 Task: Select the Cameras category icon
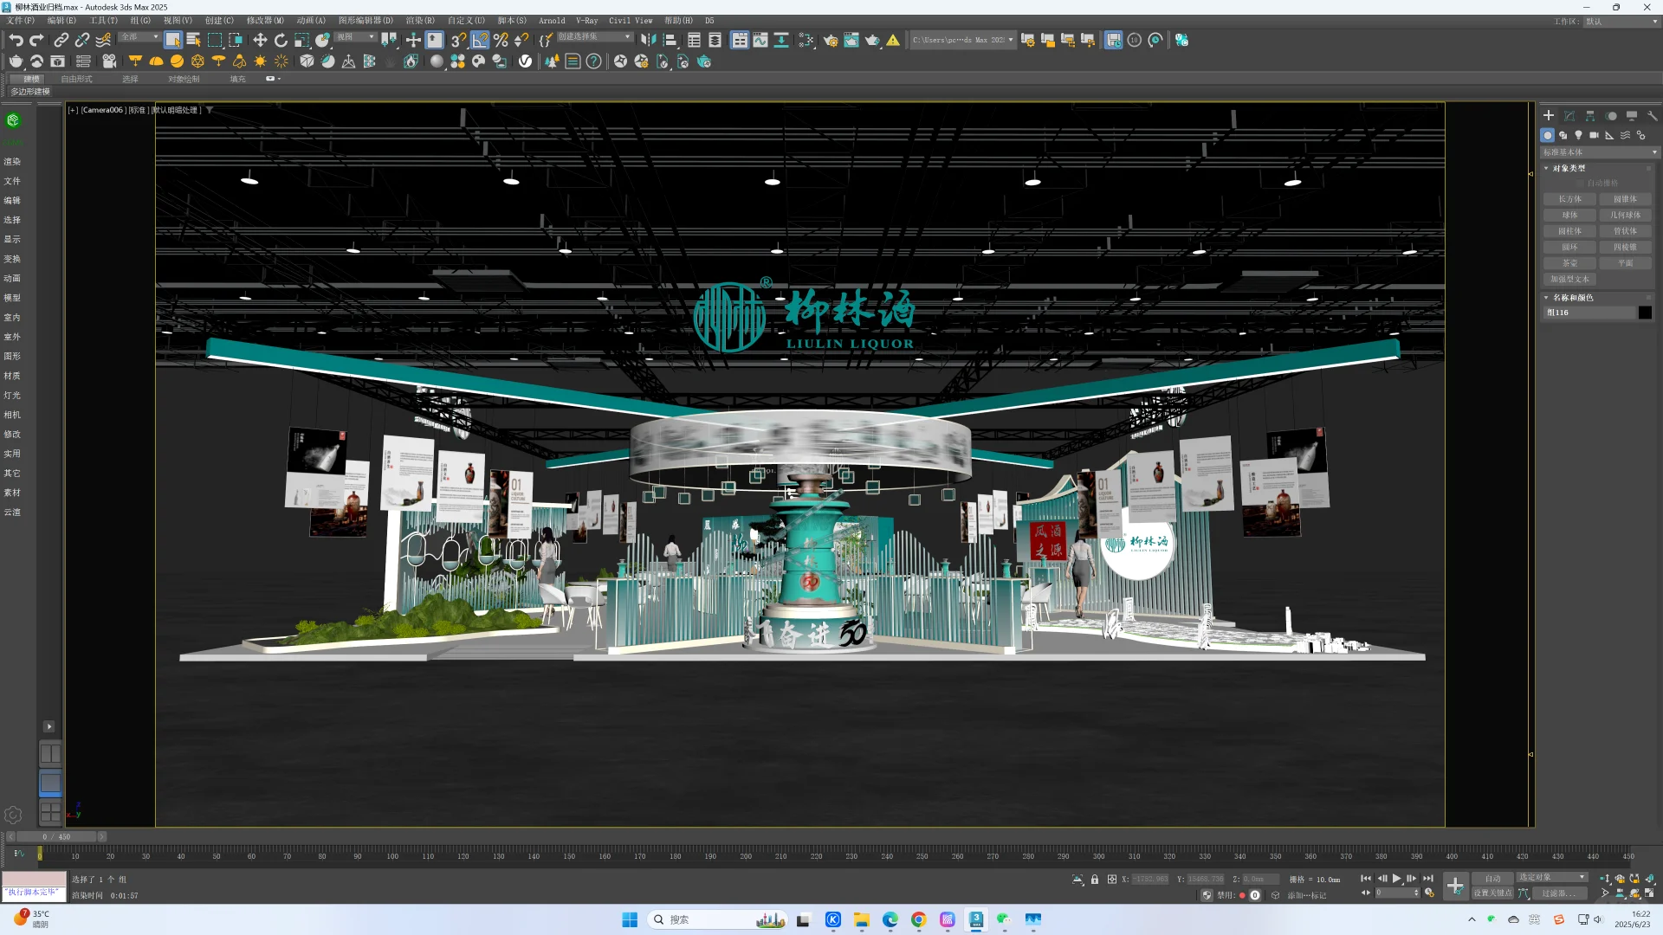[1595, 135]
